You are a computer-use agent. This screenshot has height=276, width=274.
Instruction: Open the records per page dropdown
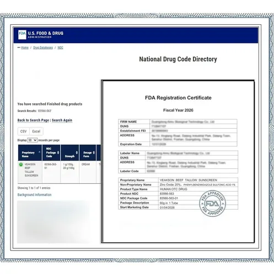point(33,140)
